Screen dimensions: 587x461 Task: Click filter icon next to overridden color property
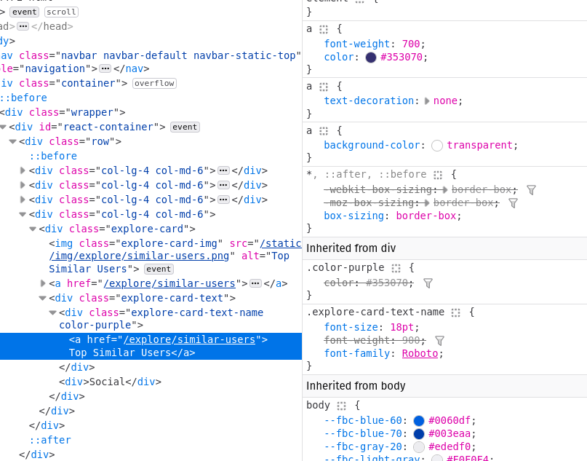[428, 283]
